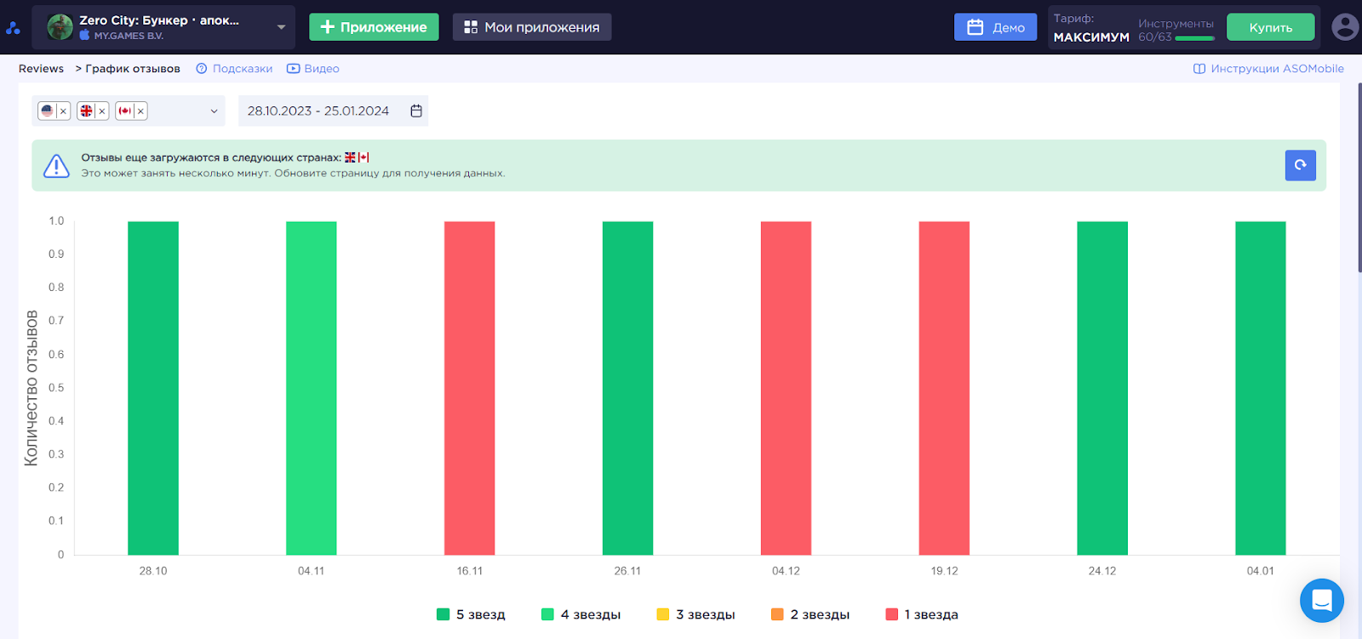Click the МАКСИМУМ tariff label
This screenshot has width=1362, height=639.
click(1091, 37)
